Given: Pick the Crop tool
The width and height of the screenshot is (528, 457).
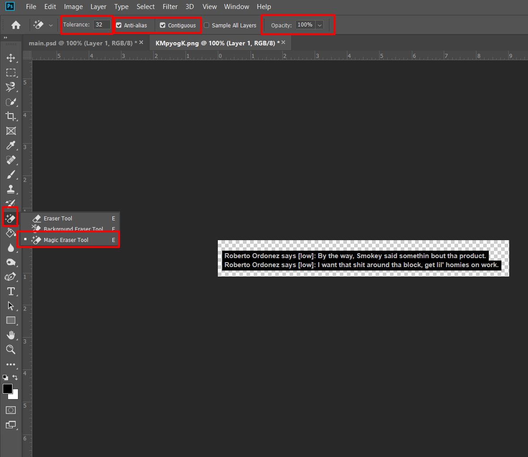Looking at the screenshot, I should 11,116.
